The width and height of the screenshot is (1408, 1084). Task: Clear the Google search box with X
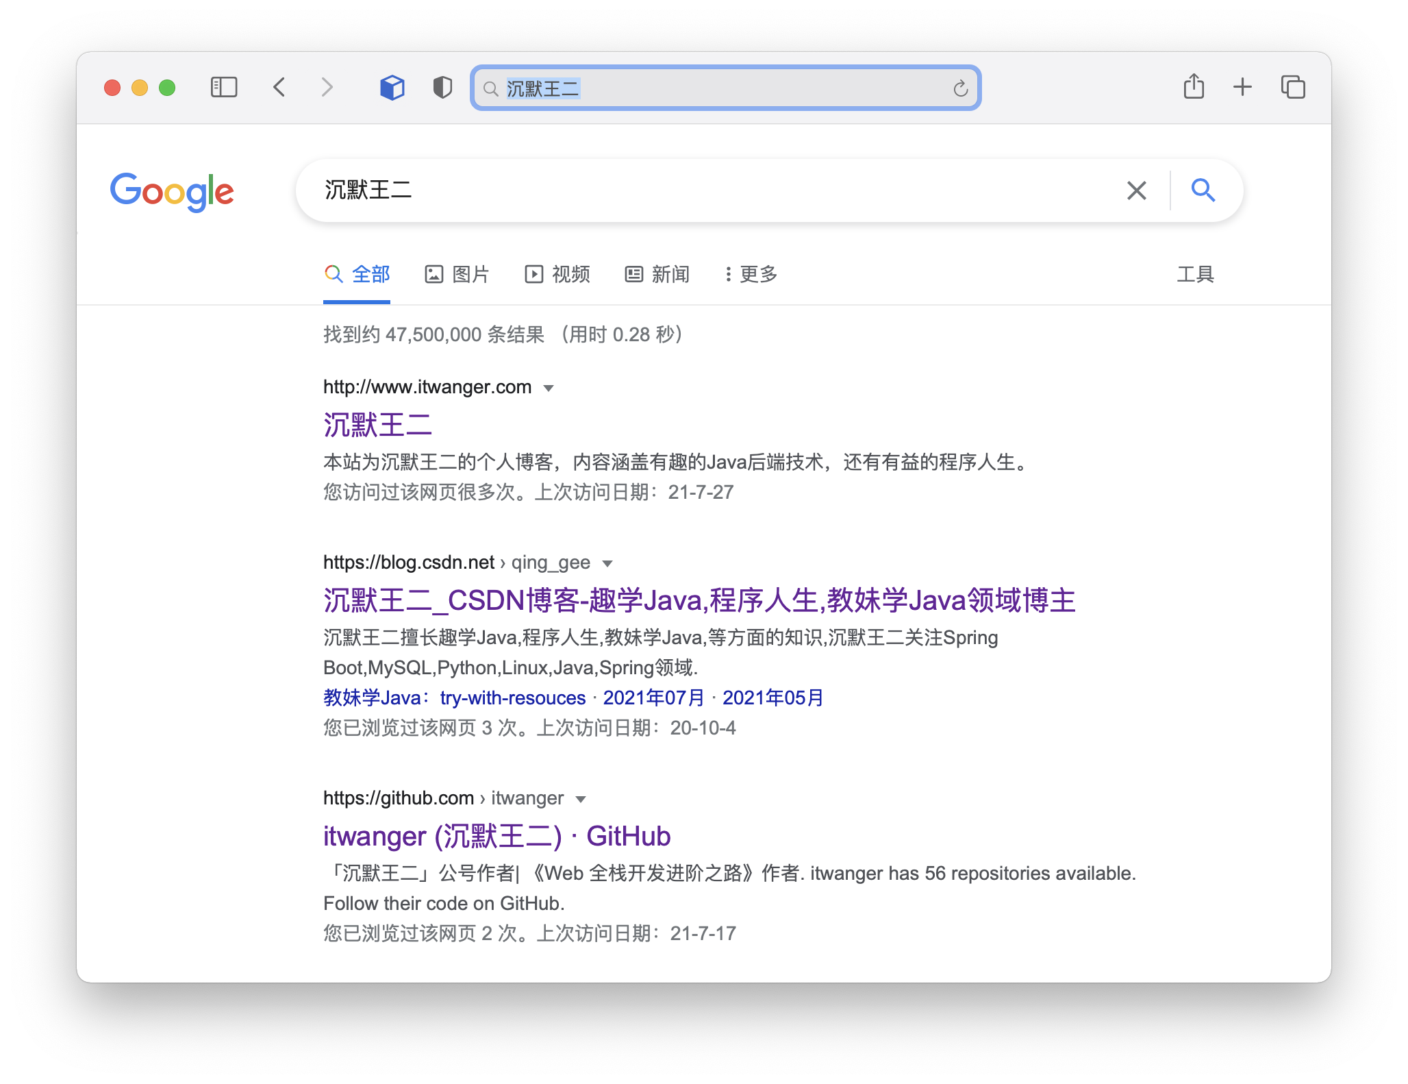point(1136,190)
